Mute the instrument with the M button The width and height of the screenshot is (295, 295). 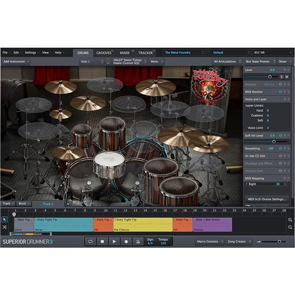click(x=287, y=77)
